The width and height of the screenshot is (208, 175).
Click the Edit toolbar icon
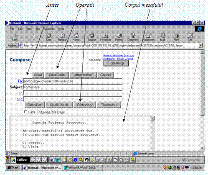coord(190,37)
